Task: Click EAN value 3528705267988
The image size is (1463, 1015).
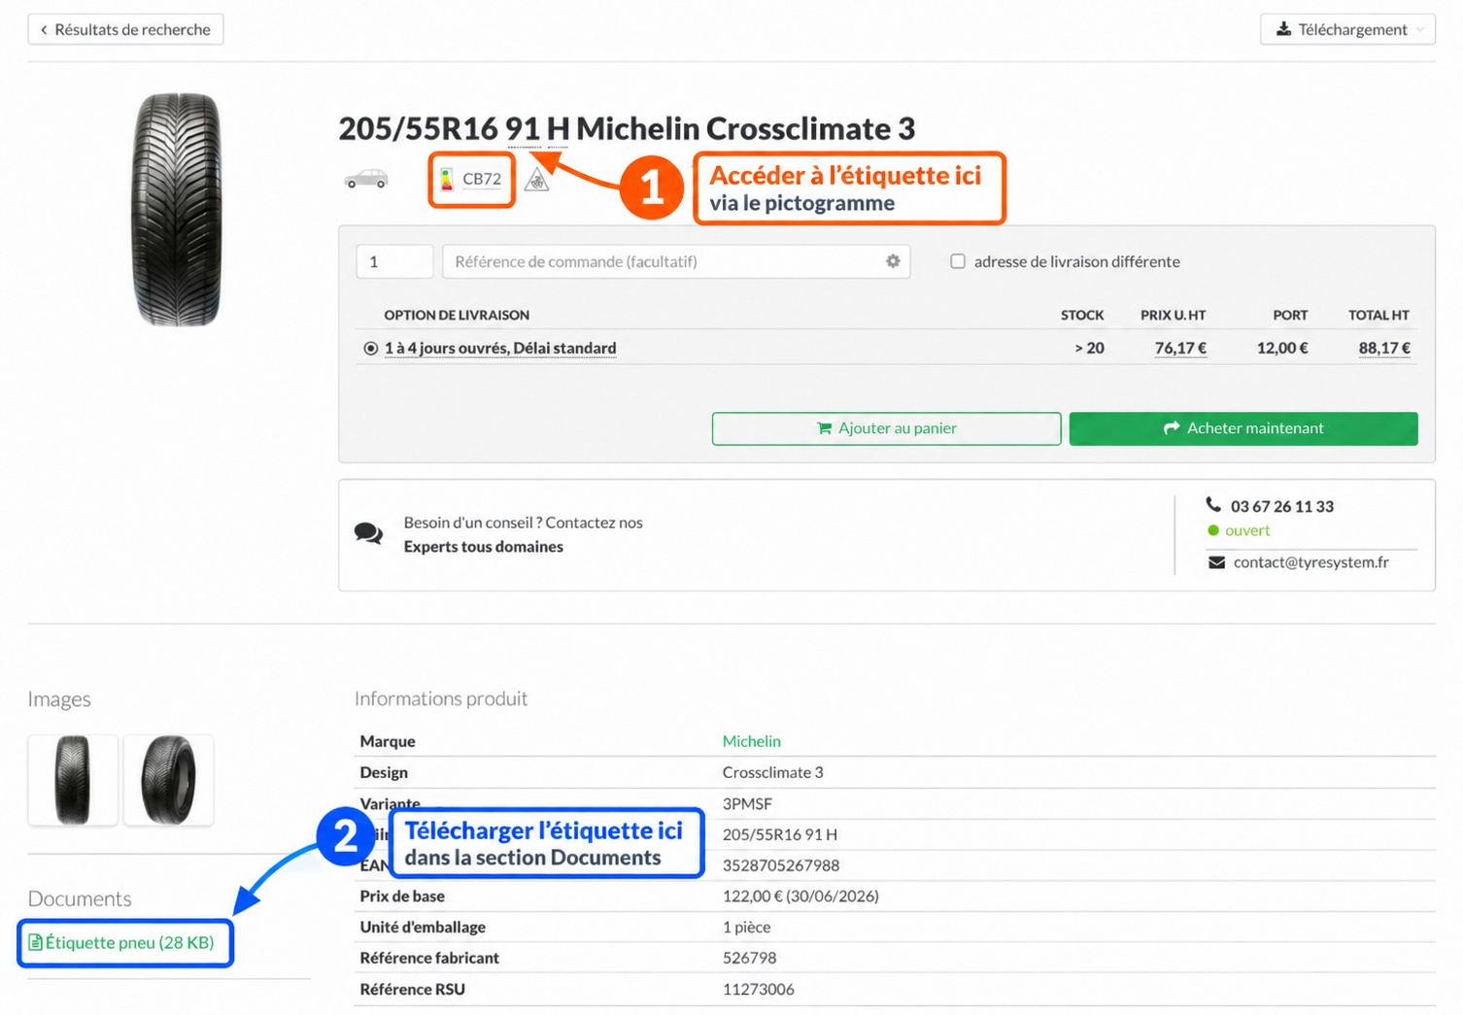Action: coord(780,865)
